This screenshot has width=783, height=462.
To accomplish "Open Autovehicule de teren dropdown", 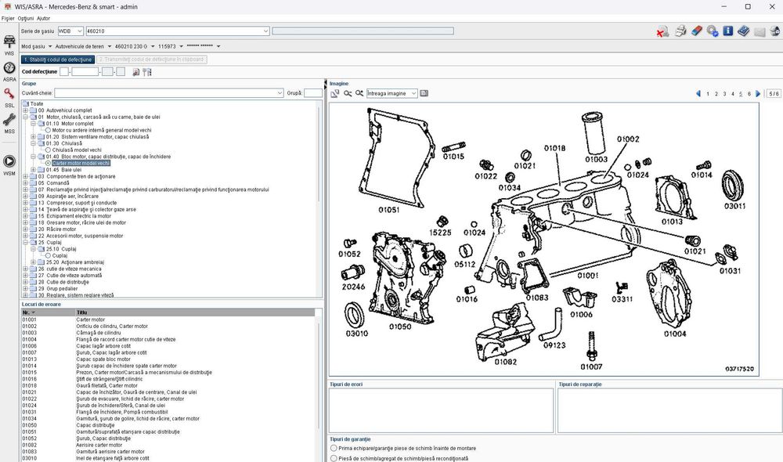I will pos(83,46).
